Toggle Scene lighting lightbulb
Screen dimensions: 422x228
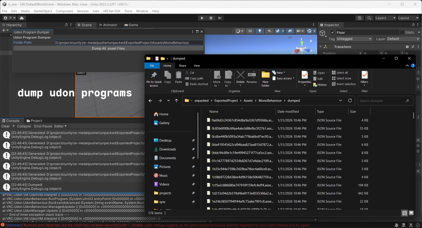pyautogui.click(x=260, y=31)
